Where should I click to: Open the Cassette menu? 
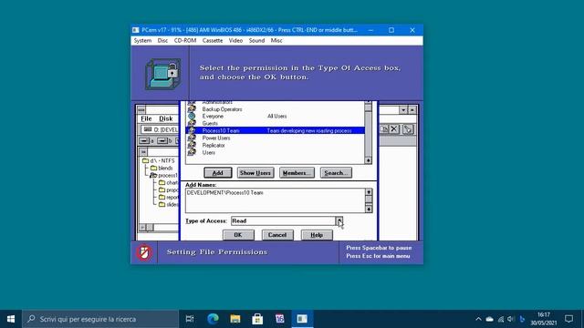(213, 40)
